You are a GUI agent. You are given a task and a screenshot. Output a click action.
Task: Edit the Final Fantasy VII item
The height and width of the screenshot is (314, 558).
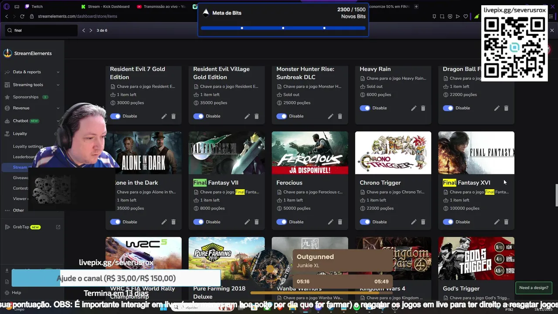point(247,222)
